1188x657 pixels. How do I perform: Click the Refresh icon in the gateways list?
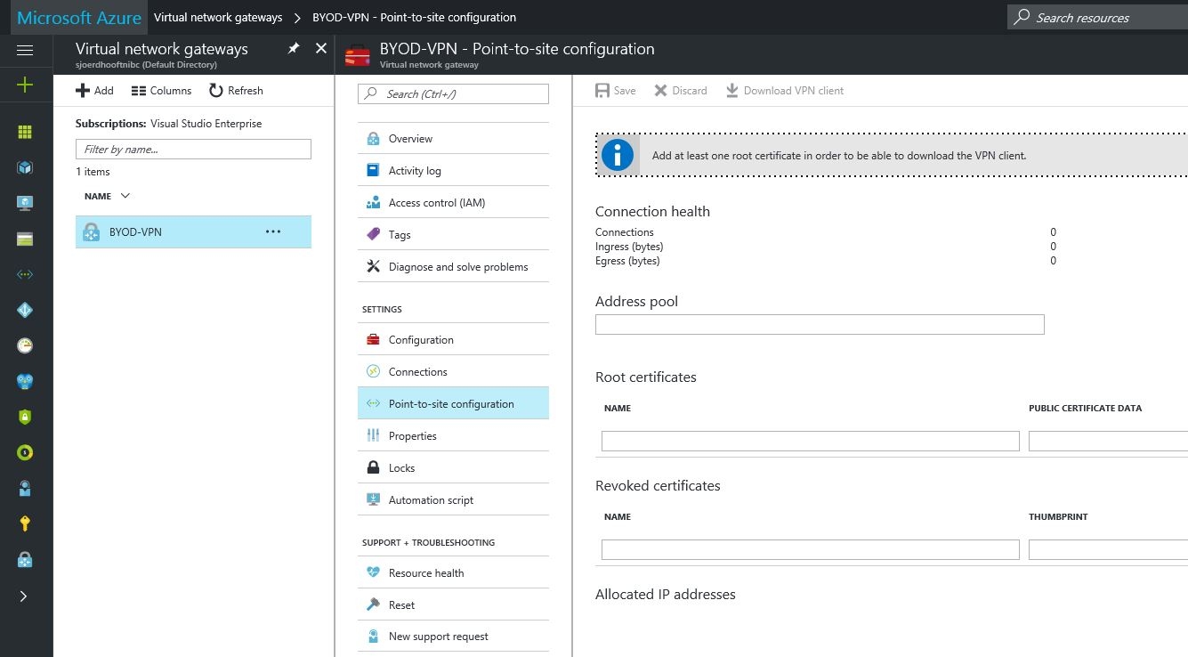(216, 90)
